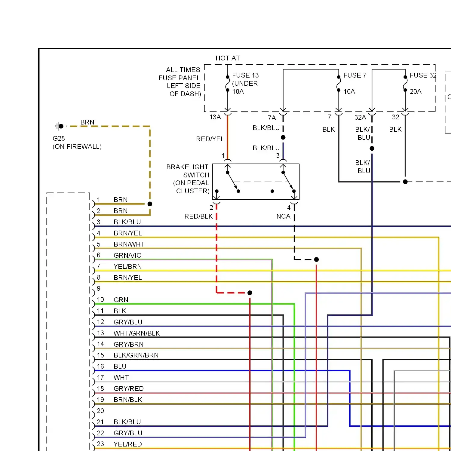Click the 'CLUSTER)' text near brakelight switch

pos(193,191)
